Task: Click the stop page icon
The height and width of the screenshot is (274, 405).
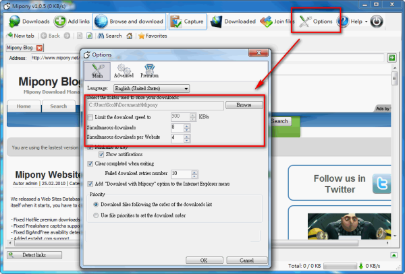Action: pos(80,36)
